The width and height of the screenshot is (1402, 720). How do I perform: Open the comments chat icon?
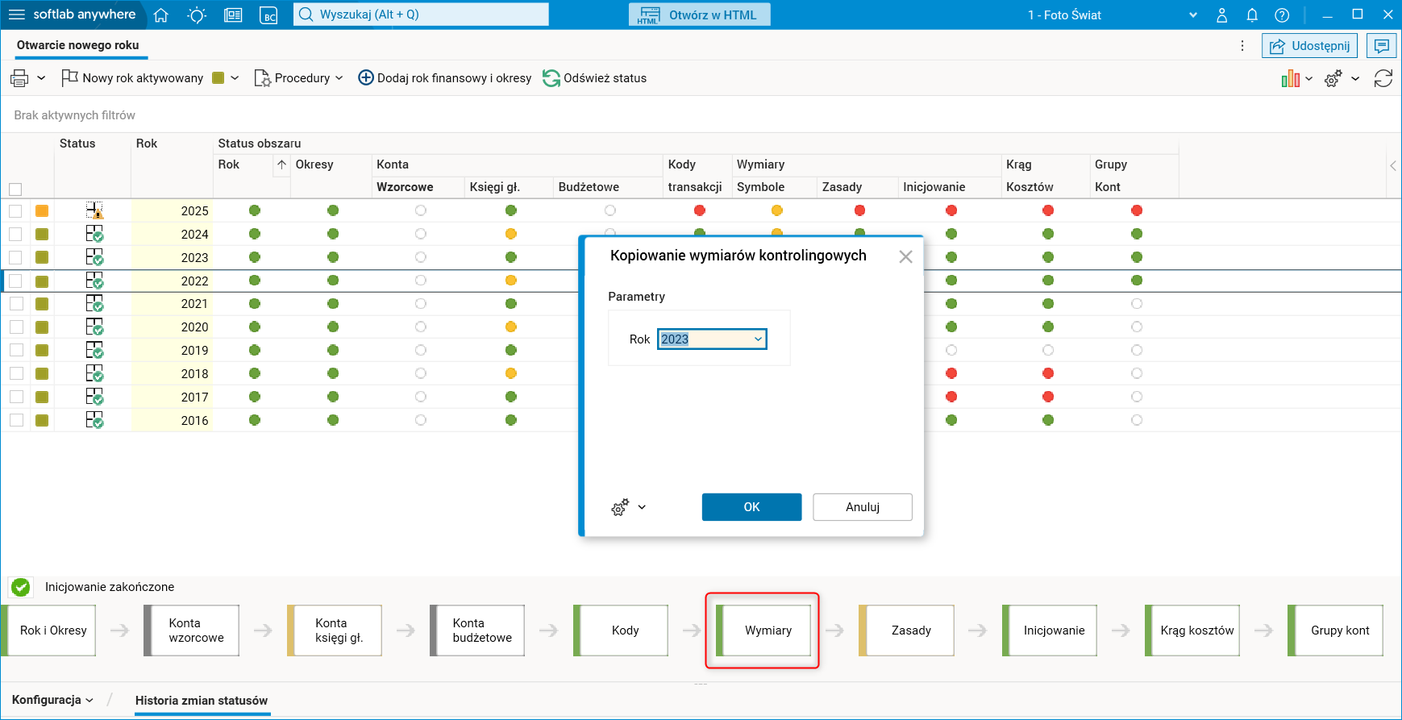coord(1382,46)
